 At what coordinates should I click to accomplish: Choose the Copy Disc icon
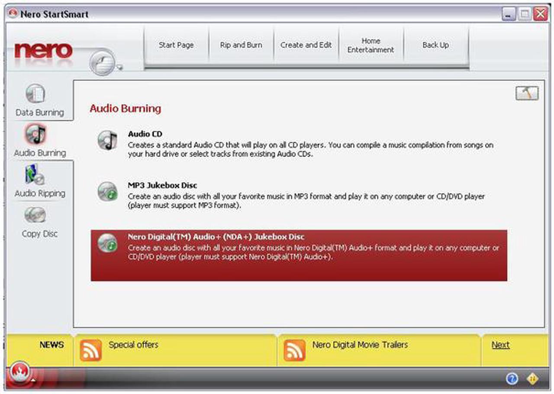click(x=35, y=215)
